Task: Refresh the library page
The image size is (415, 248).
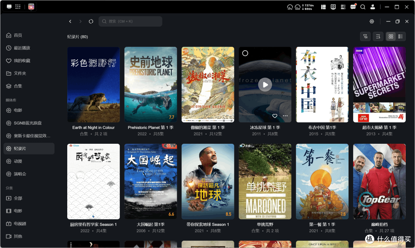Action: click(x=91, y=21)
